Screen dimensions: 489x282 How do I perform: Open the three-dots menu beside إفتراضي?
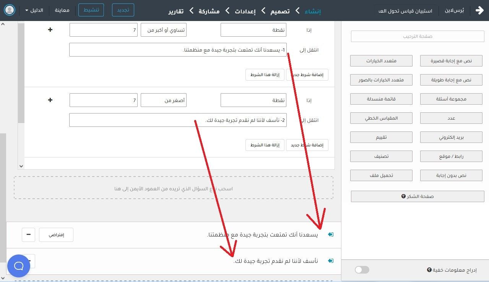tap(29, 235)
